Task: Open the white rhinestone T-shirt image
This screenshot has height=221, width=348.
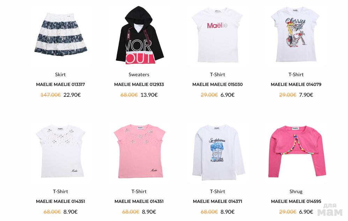Action: 61,151
